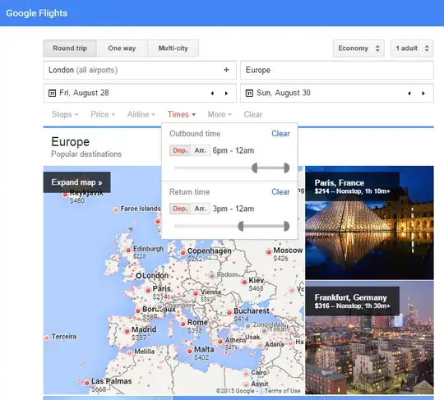
Task: Open the More filters dropdown
Action: 220,114
